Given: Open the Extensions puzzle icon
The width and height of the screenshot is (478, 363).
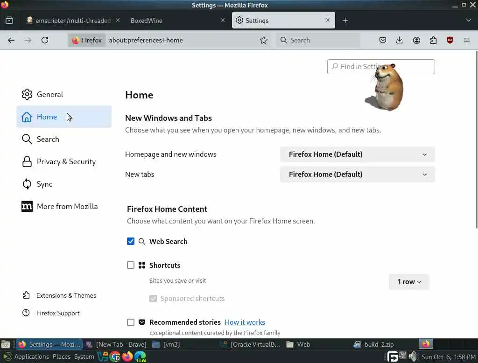Looking at the screenshot, I should (433, 40).
